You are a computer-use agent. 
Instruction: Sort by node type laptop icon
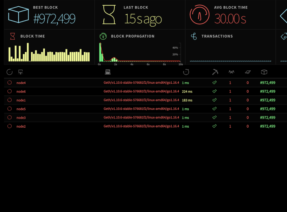pos(108,72)
